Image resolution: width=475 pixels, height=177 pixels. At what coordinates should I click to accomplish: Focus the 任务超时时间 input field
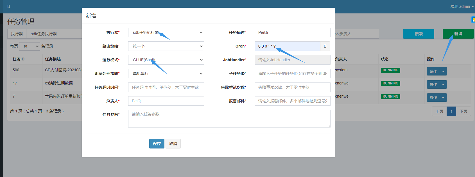click(x=166, y=87)
